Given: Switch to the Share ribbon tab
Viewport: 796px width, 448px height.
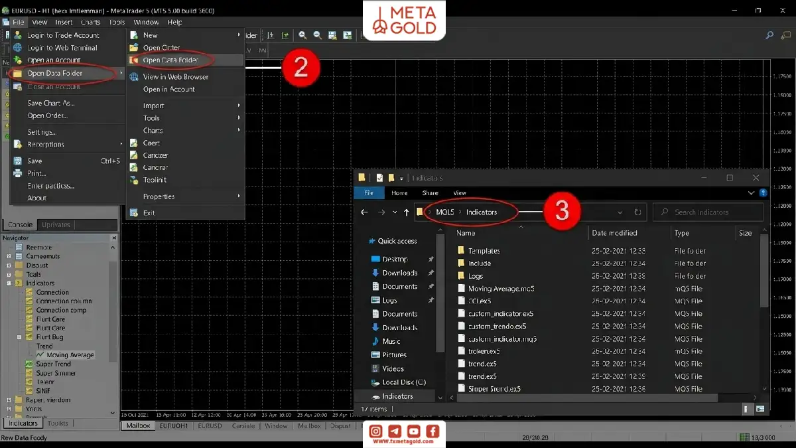Looking at the screenshot, I should tap(430, 193).
